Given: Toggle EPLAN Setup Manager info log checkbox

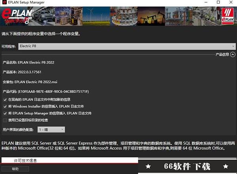Looking at the screenshot, I should point(5,113).
